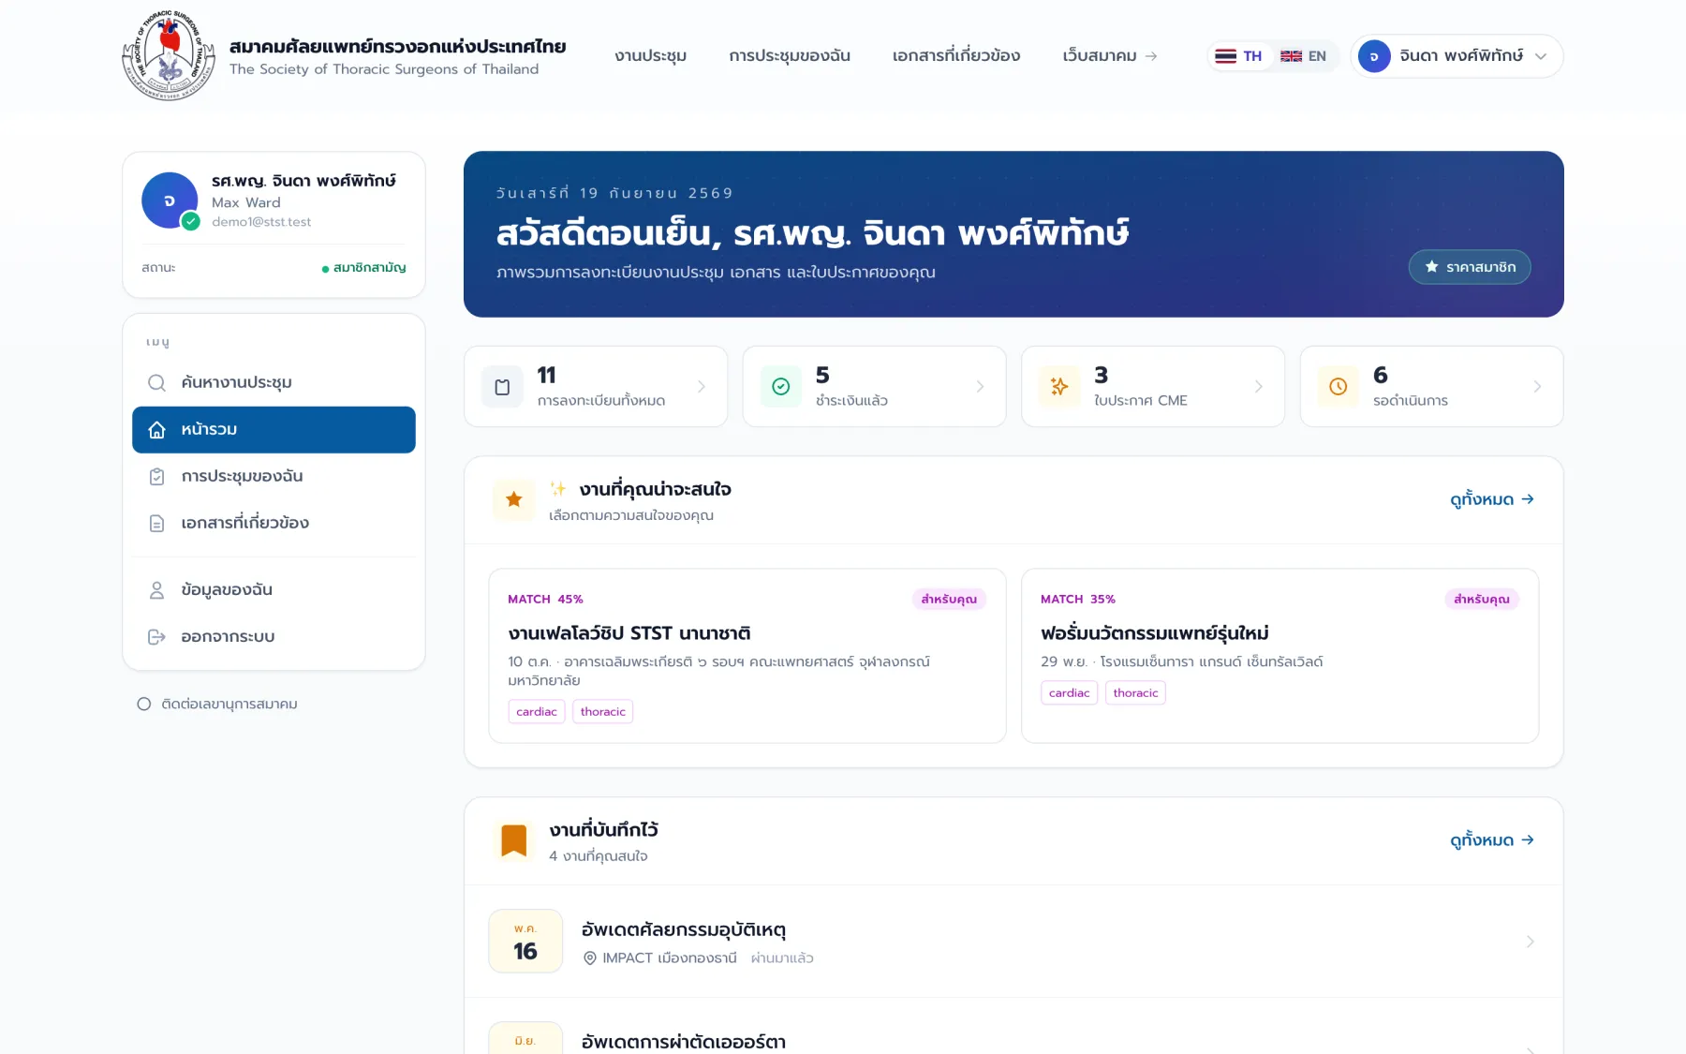
Task: Click the UK flag icon
Action: point(1291,56)
